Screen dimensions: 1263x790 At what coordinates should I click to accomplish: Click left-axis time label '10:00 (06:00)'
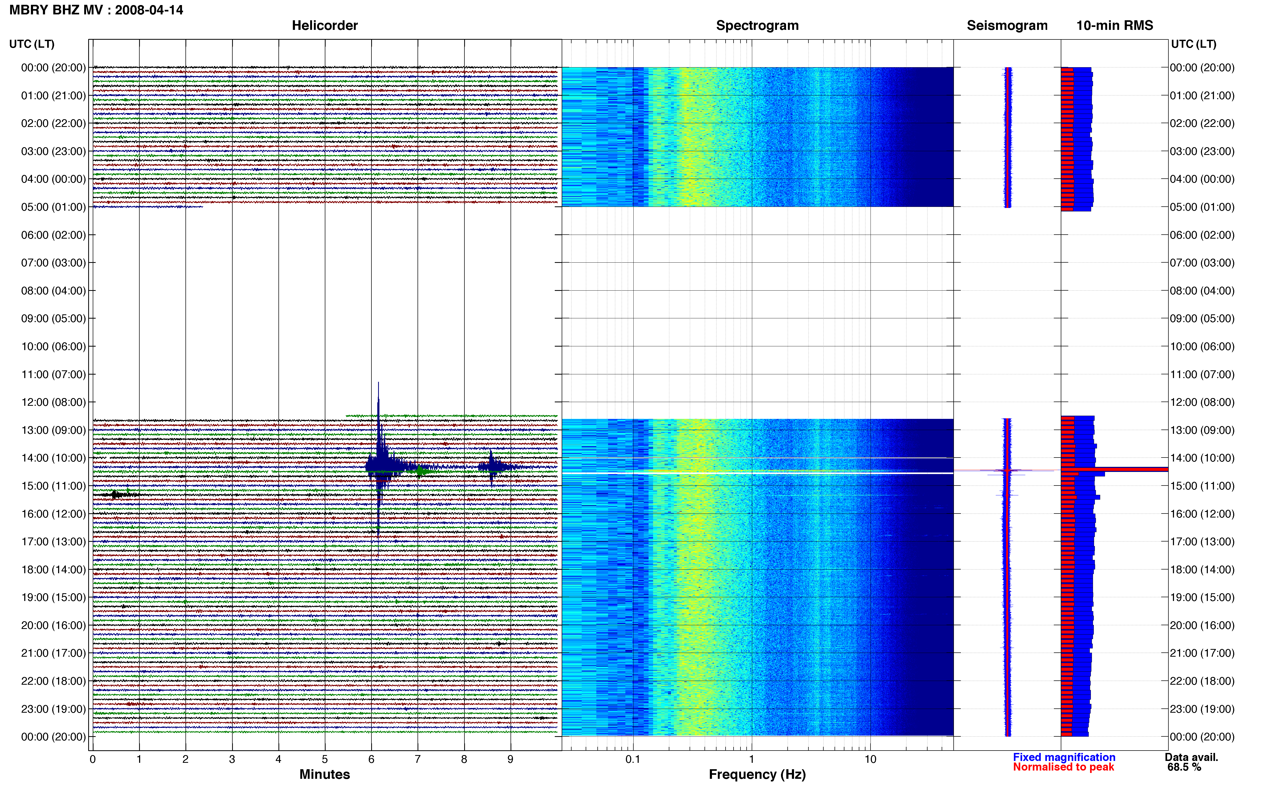point(53,346)
